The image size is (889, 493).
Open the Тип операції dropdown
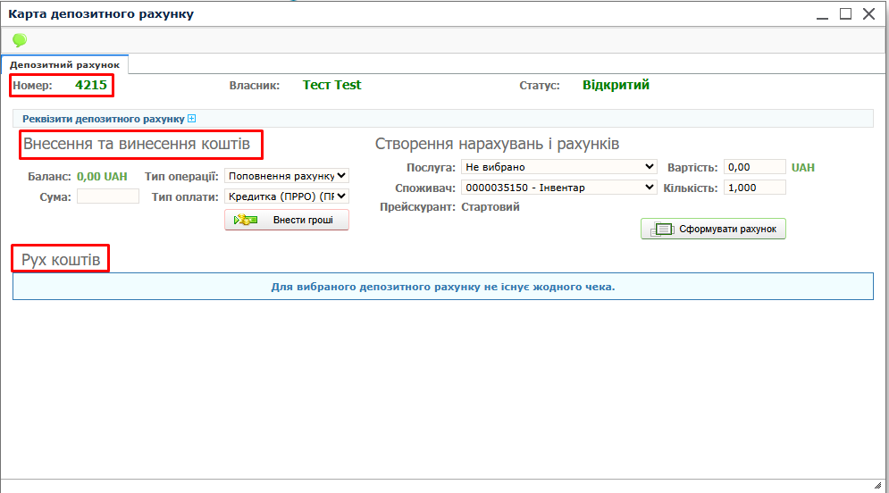tap(286, 176)
